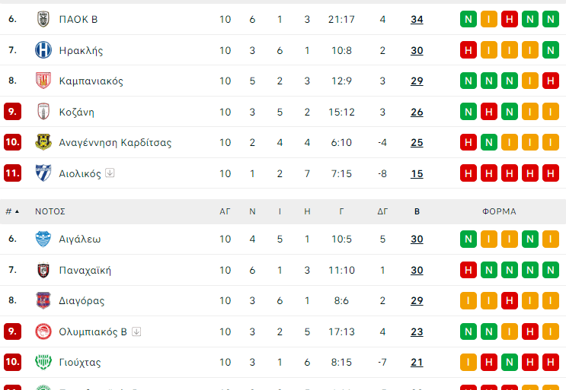
Task: Click the ΠΑΟΚ Β team crest icon
Action: pos(43,20)
